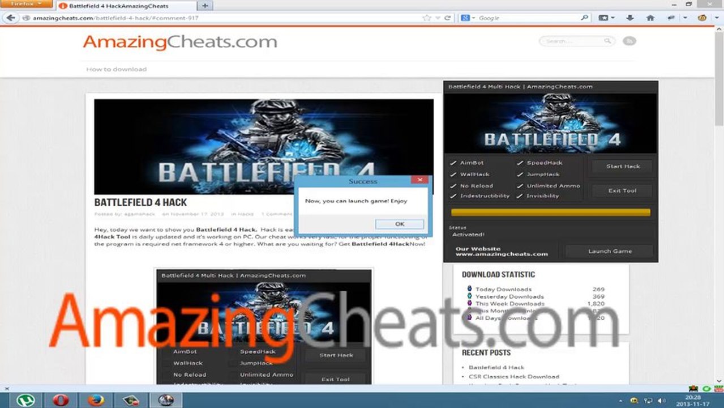
Task: Open uTorrent from the taskbar
Action: tap(25, 400)
